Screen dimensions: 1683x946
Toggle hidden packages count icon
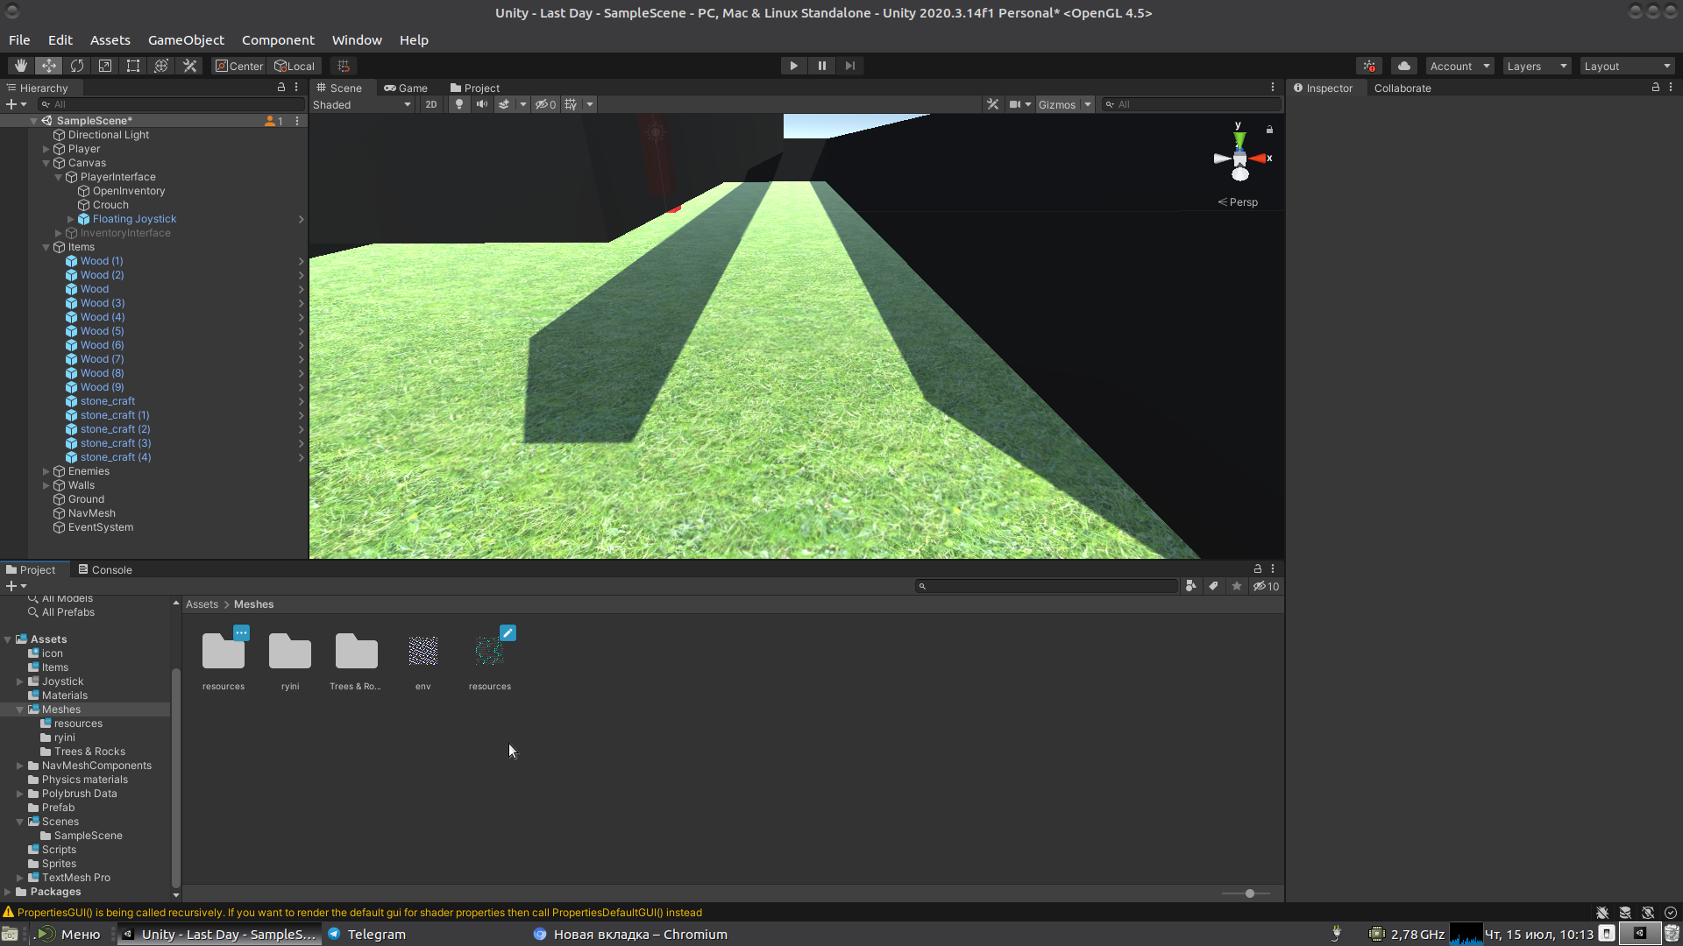point(1266,586)
